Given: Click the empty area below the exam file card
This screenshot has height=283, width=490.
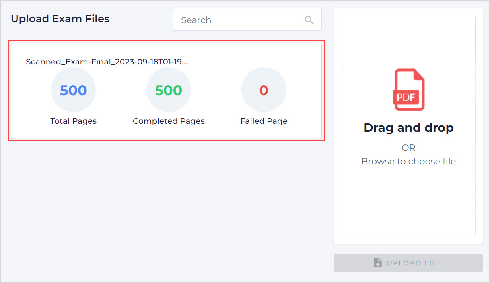Looking at the screenshot, I should [166, 207].
